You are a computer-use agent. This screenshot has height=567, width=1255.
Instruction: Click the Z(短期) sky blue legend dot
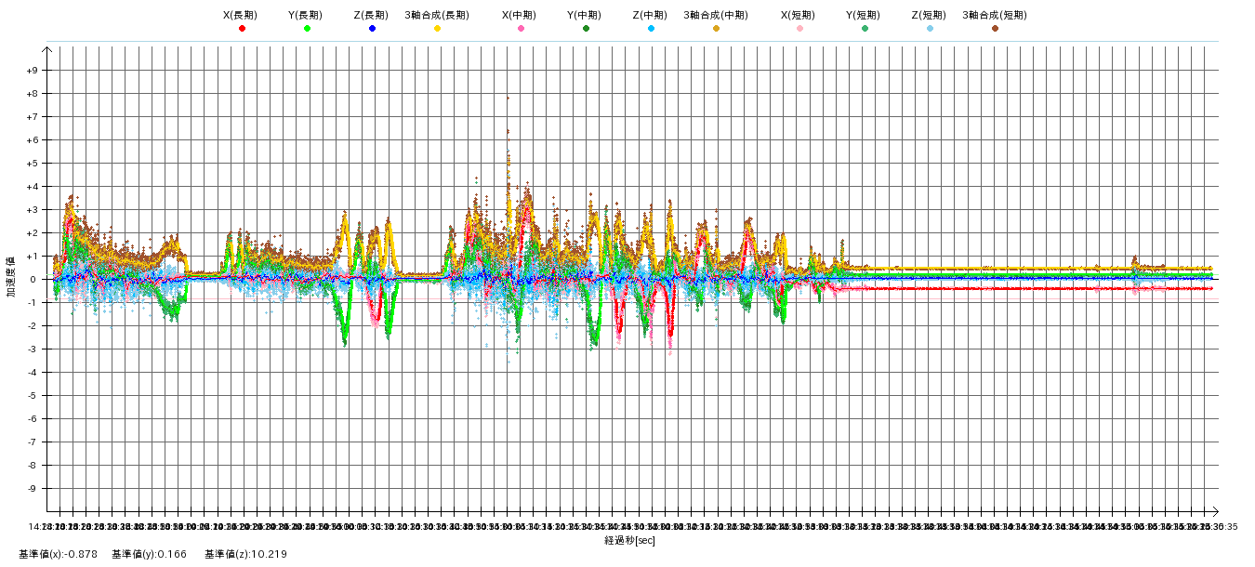point(930,29)
